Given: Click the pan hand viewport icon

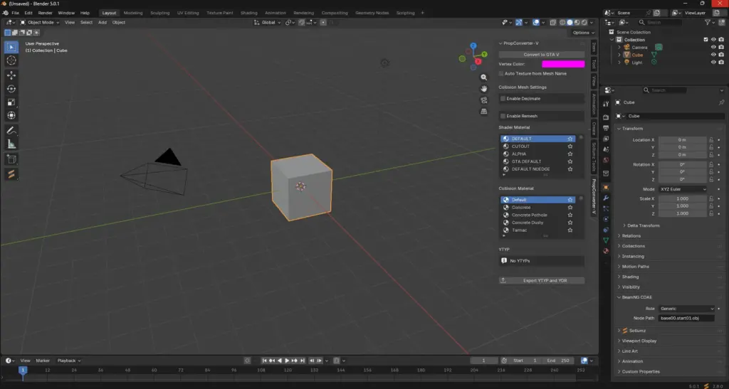Looking at the screenshot, I should (x=484, y=89).
